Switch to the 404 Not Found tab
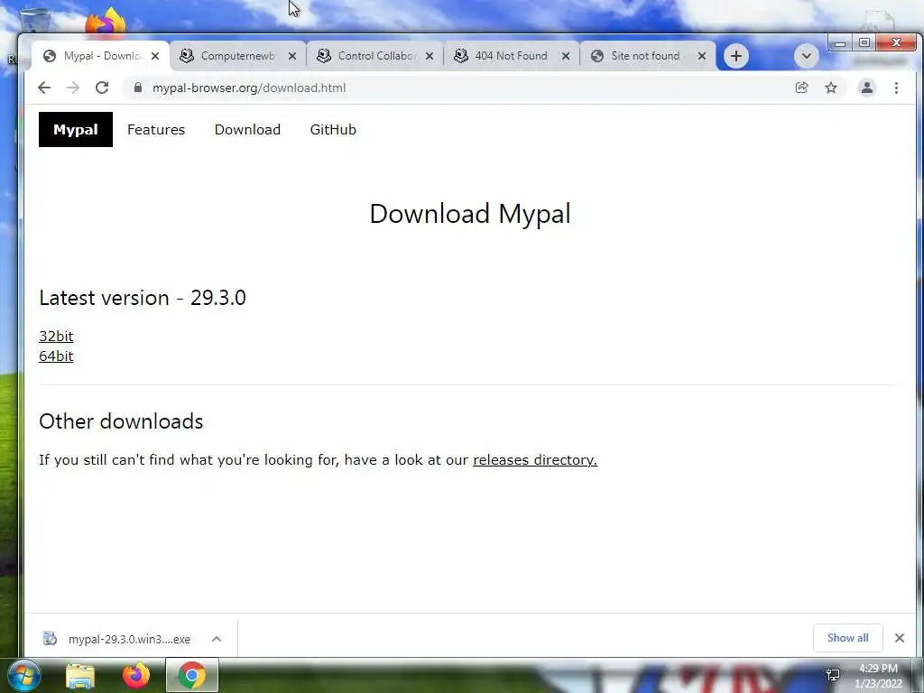Image resolution: width=924 pixels, height=693 pixels. 511,56
